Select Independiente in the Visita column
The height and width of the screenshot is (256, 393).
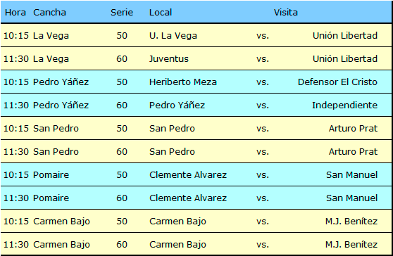(x=345, y=105)
